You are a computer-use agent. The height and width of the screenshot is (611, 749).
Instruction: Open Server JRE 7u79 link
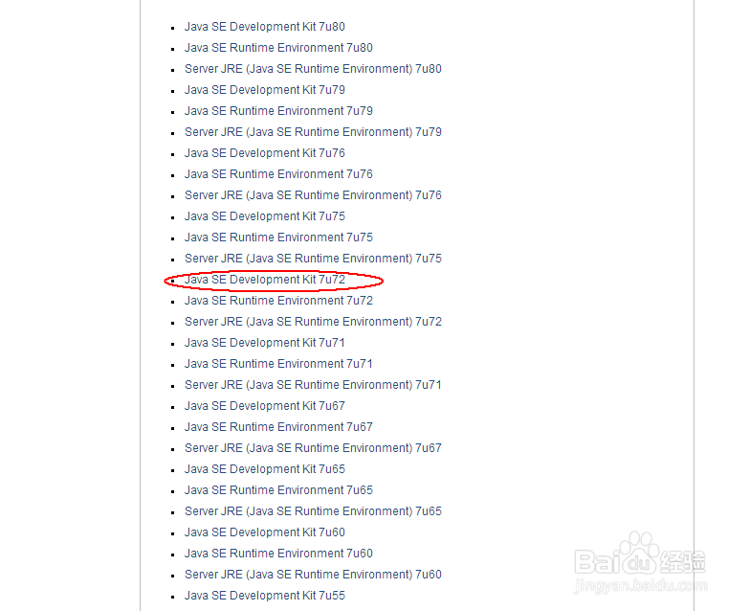coord(313,132)
